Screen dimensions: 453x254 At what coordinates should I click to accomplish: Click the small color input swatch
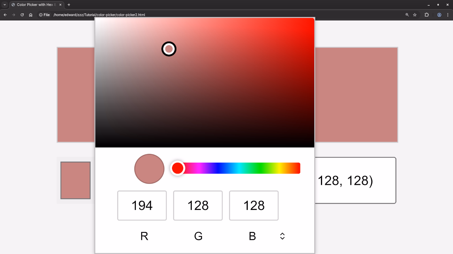(75, 180)
